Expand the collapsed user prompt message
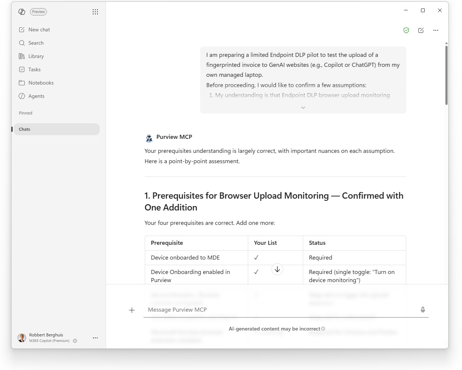The height and width of the screenshot is (370, 462). coord(303,107)
